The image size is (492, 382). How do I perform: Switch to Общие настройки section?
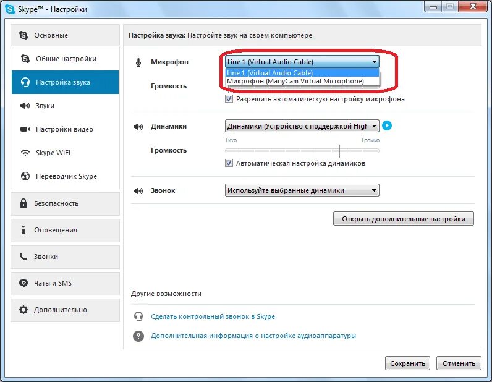pos(65,59)
